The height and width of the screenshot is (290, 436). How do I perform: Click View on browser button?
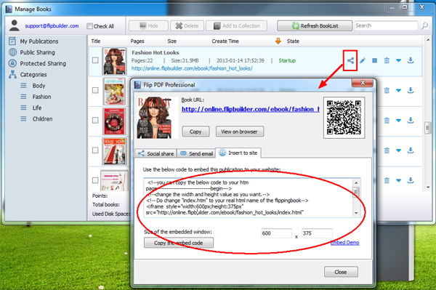click(x=239, y=132)
